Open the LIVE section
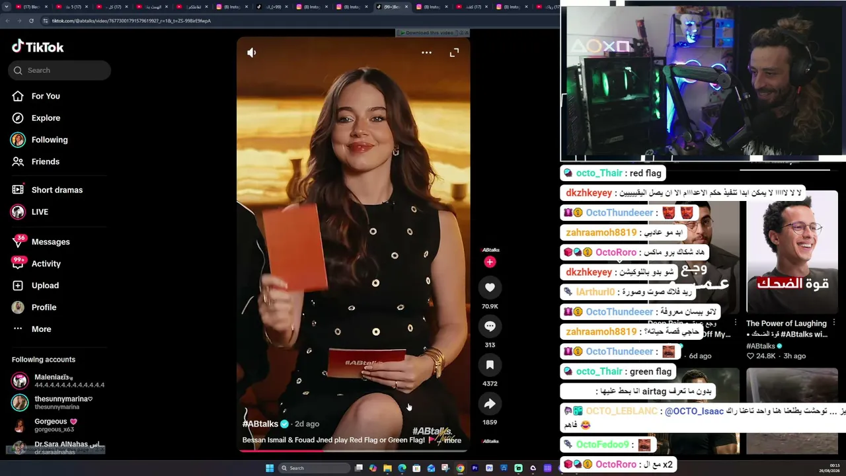 30,212
